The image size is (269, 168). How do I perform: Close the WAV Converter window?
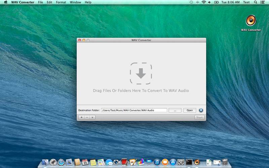[80, 40]
